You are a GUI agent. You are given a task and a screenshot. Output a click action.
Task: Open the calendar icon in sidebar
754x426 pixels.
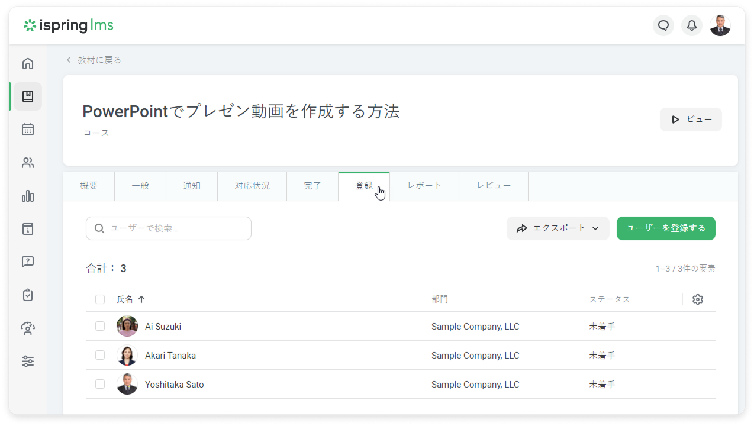pos(28,130)
